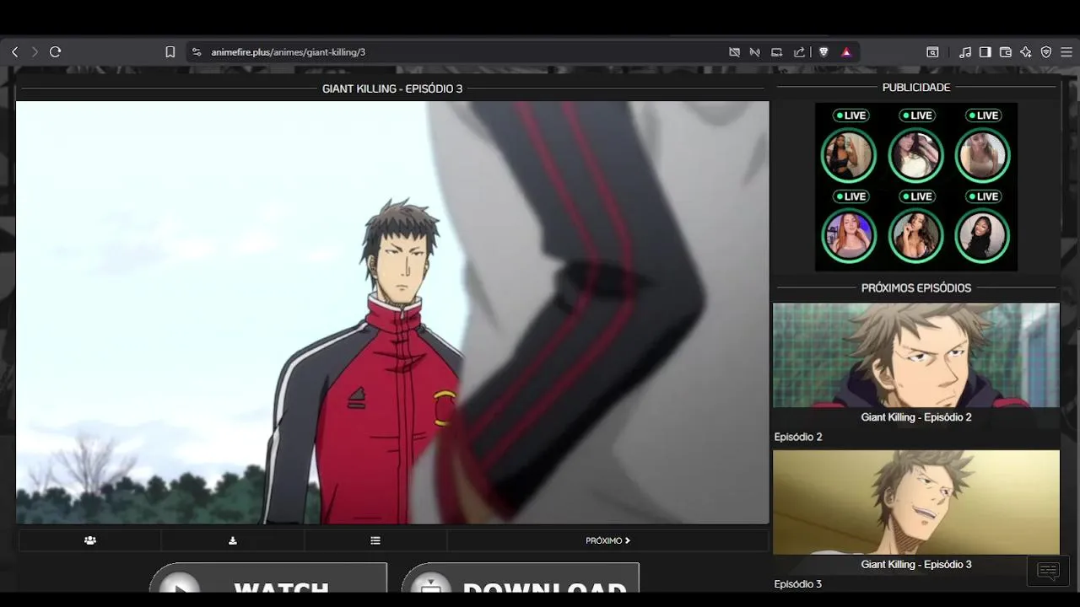The width and height of the screenshot is (1080, 607).
Task: Open the Brave Wallet icon
Action: [x=1006, y=52]
